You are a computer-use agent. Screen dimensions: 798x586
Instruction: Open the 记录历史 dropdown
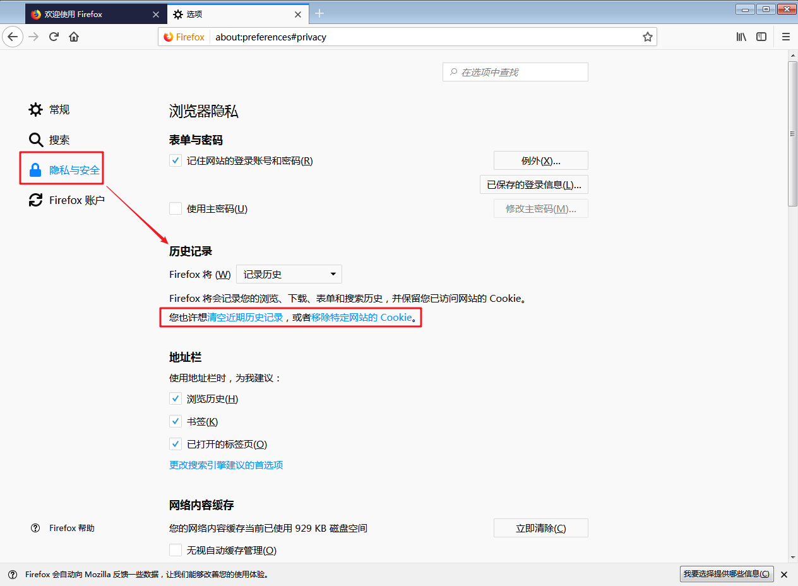tap(289, 274)
